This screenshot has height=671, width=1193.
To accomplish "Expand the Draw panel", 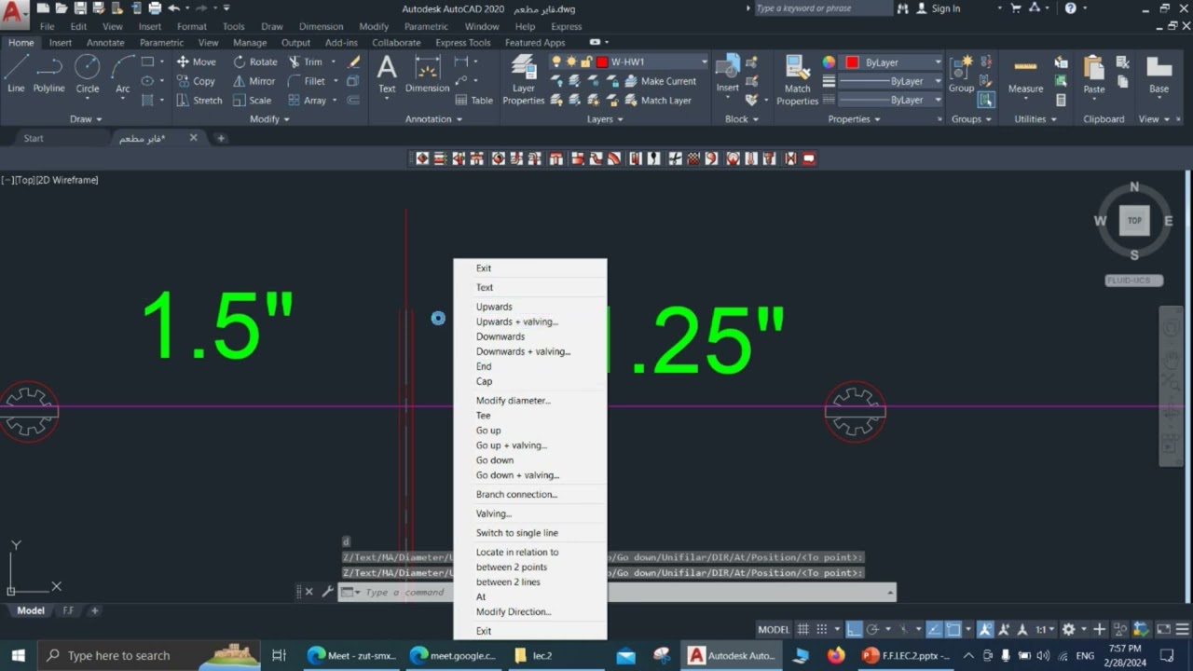I will [86, 119].
